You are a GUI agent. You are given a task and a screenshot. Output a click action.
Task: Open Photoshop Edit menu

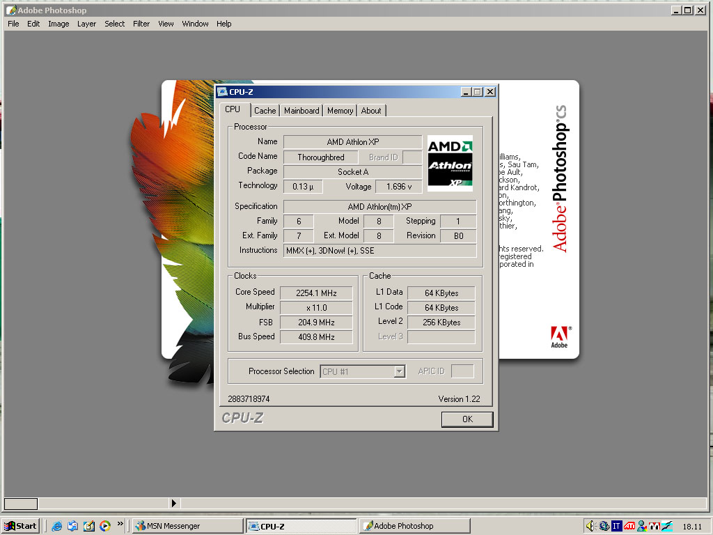click(x=33, y=24)
